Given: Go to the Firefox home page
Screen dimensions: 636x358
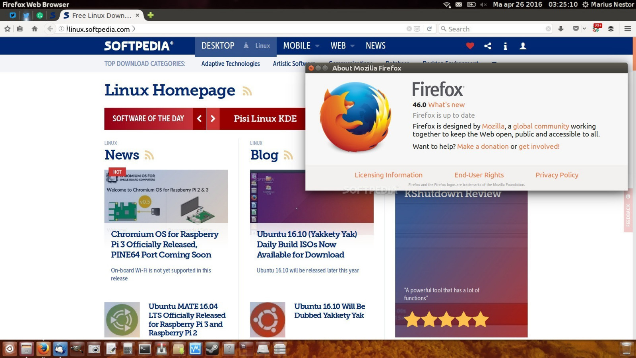Looking at the screenshot, I should click(35, 29).
